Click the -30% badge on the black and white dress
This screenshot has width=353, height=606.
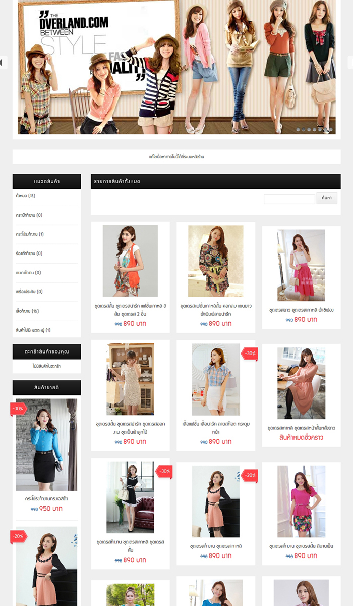(x=164, y=471)
